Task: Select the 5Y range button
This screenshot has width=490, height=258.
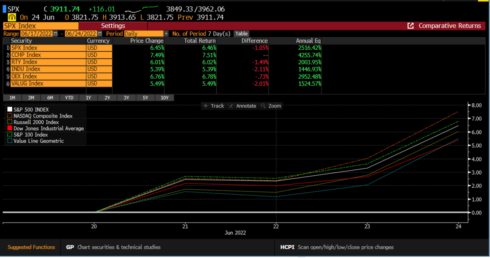Action: (x=145, y=98)
